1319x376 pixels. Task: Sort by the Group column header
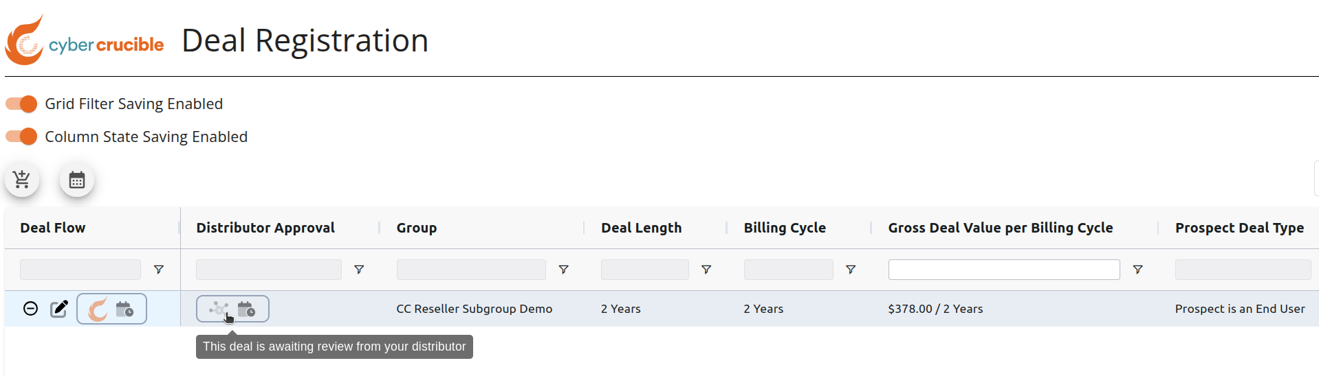tap(417, 228)
